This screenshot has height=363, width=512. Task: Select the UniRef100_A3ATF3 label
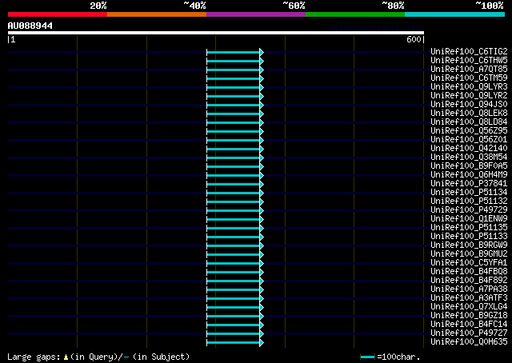469,298
